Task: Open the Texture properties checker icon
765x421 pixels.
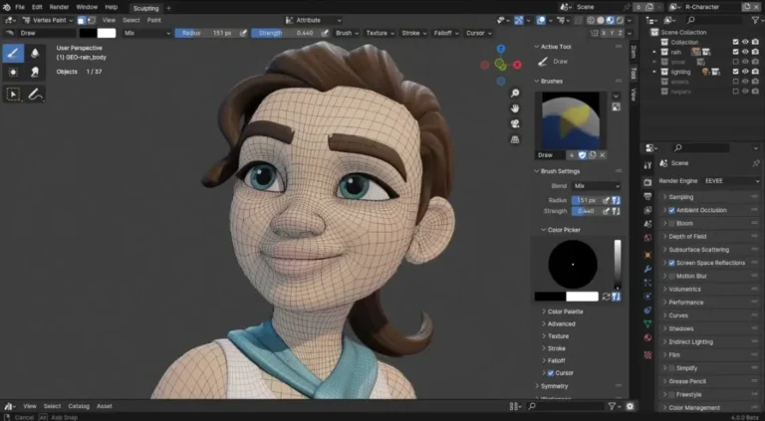Action: coord(647,354)
